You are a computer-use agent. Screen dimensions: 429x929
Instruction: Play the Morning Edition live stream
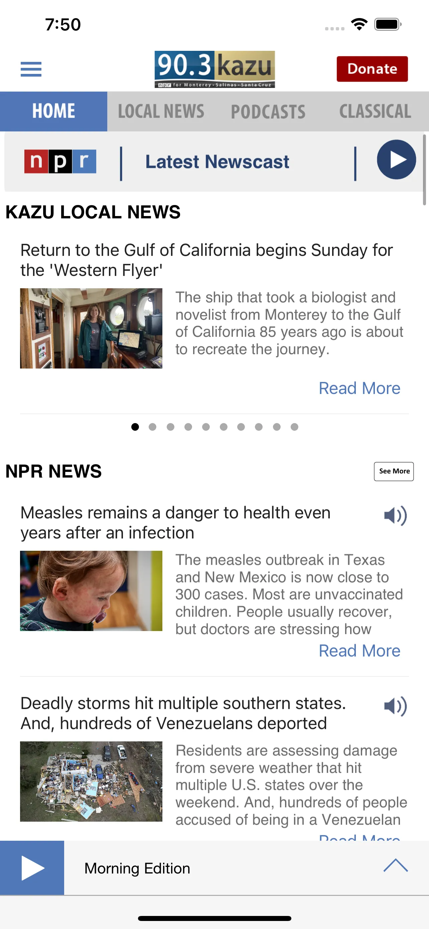coord(32,868)
